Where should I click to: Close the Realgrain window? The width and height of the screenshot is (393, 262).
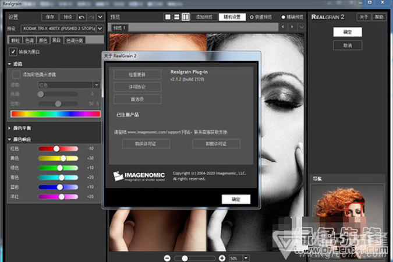click(x=383, y=2)
